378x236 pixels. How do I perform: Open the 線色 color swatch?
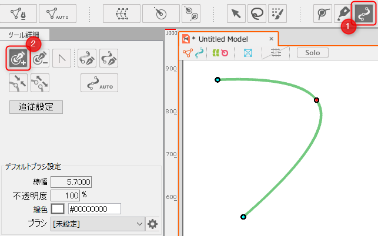tap(58, 208)
